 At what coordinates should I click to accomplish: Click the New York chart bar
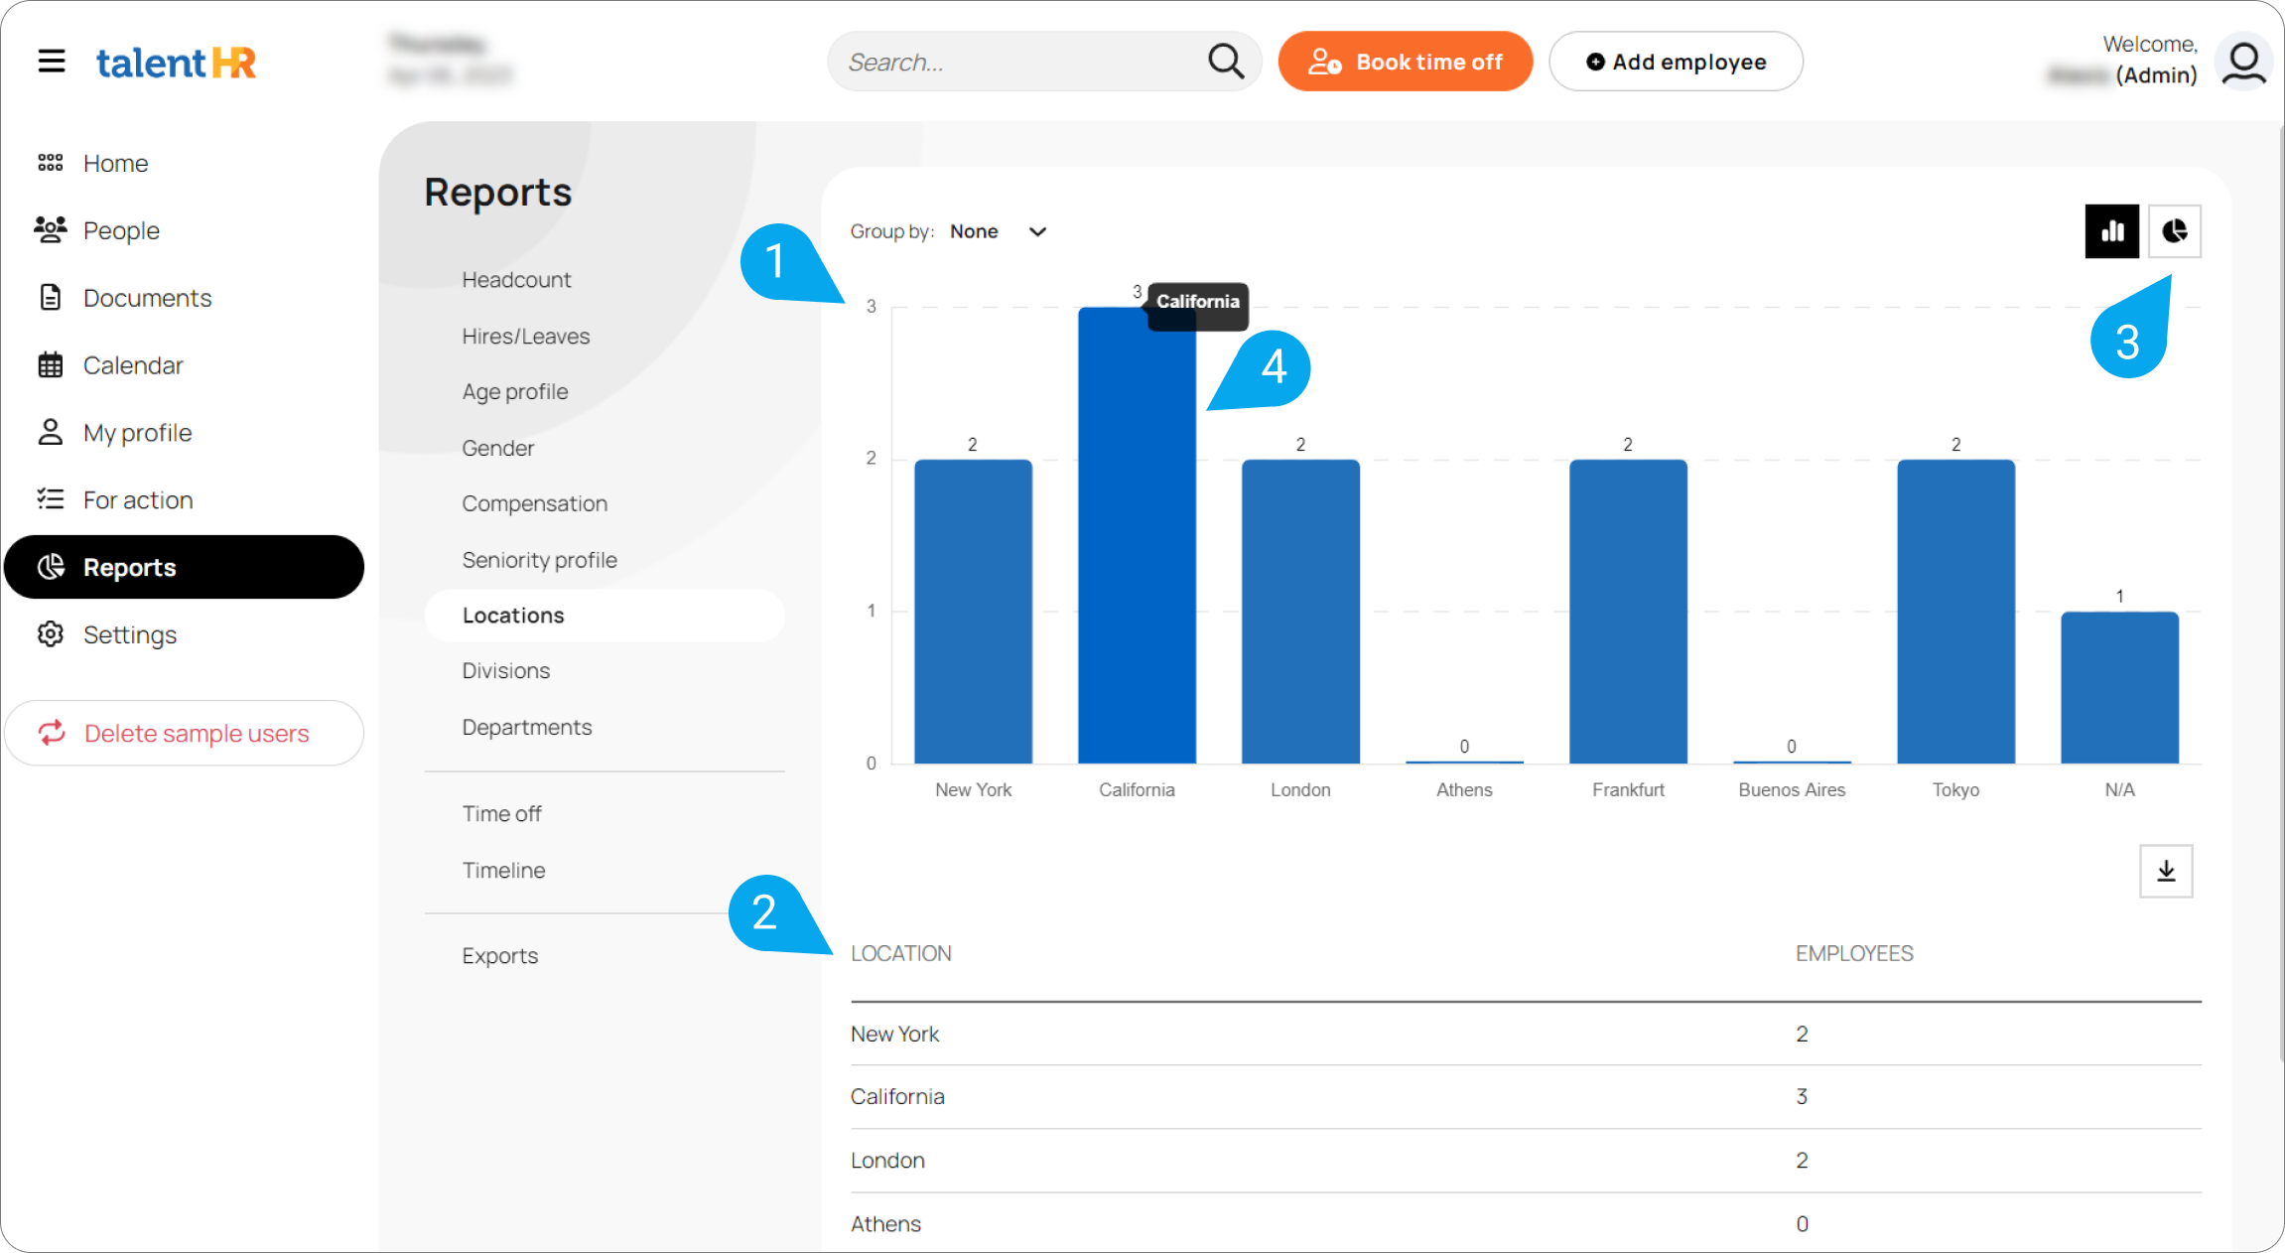click(x=973, y=612)
